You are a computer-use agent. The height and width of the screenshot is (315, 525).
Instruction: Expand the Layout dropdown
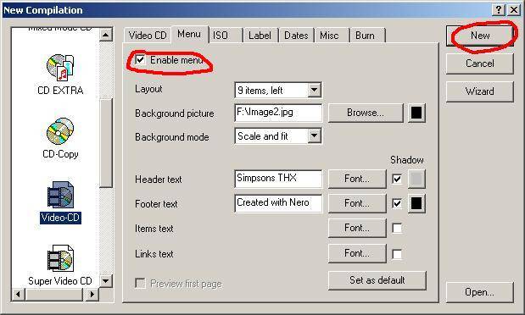[314, 90]
